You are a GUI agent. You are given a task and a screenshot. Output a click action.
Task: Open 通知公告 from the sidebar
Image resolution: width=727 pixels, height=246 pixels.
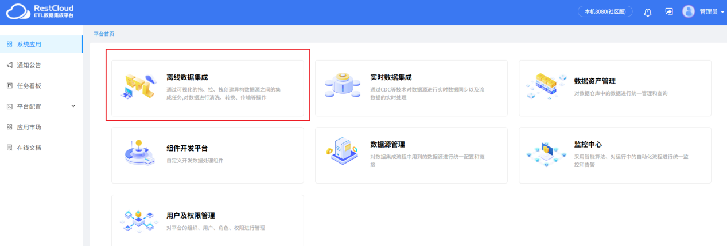[x=41, y=65]
